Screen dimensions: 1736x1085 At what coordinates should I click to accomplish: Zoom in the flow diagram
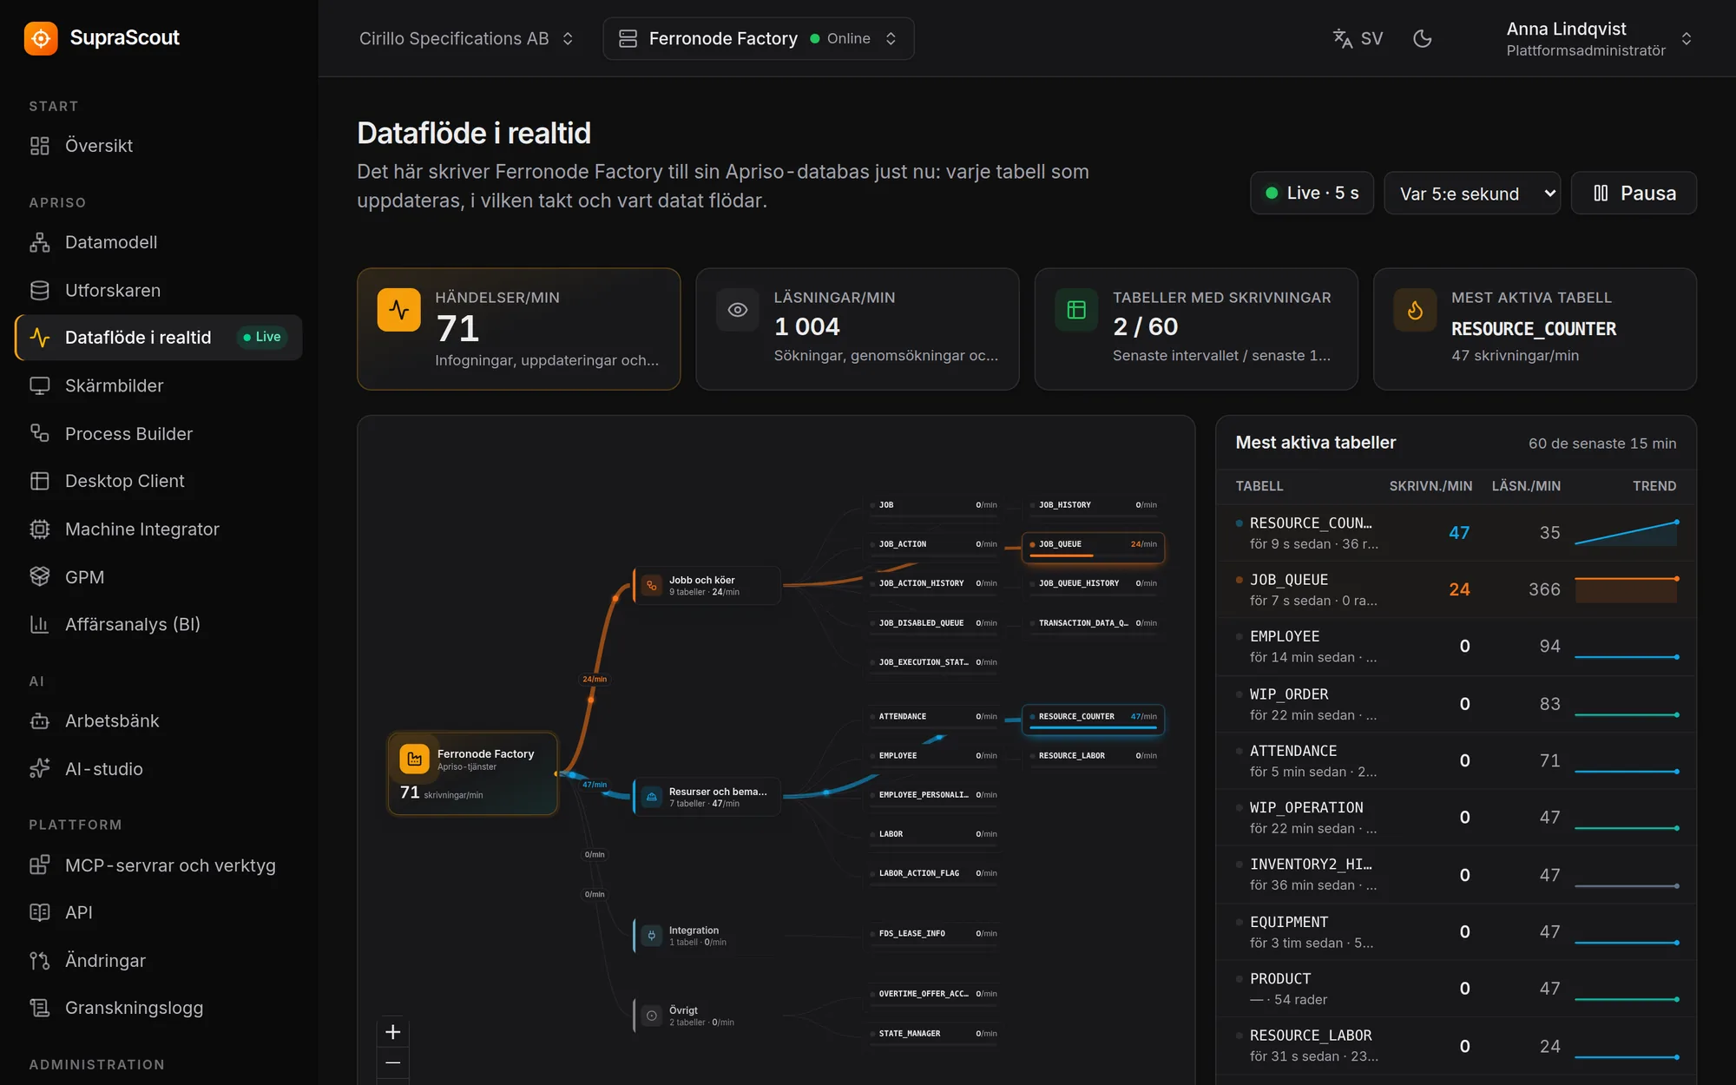coord(392,1032)
